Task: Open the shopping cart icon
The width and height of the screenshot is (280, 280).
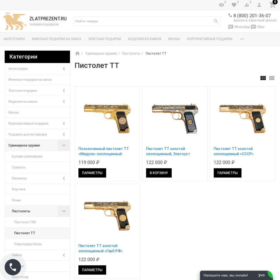Action: tap(272, 5)
